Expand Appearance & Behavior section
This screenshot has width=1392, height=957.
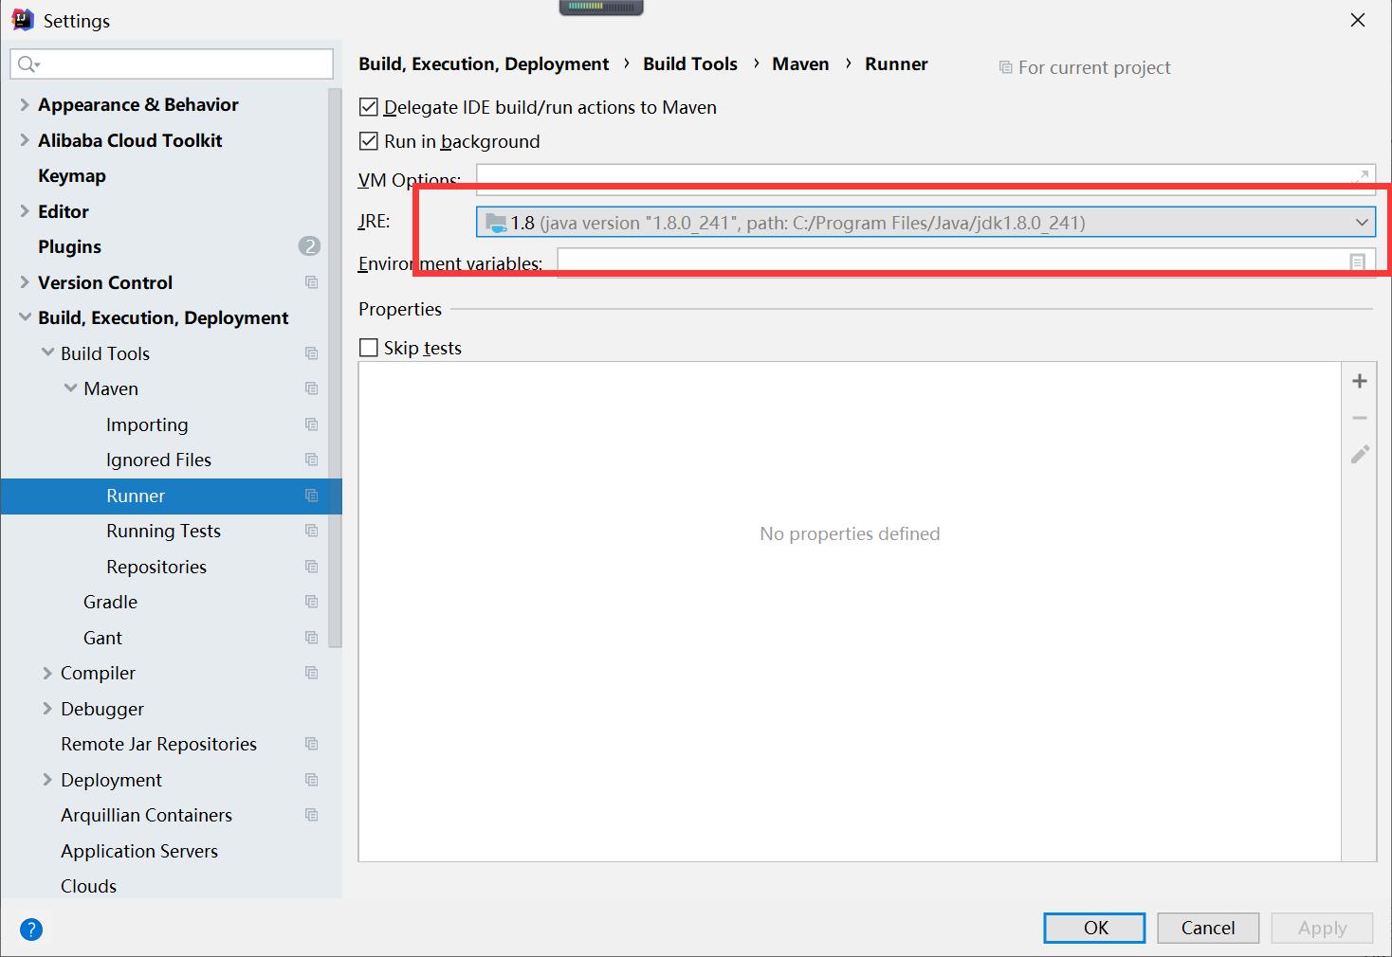pyautogui.click(x=25, y=104)
